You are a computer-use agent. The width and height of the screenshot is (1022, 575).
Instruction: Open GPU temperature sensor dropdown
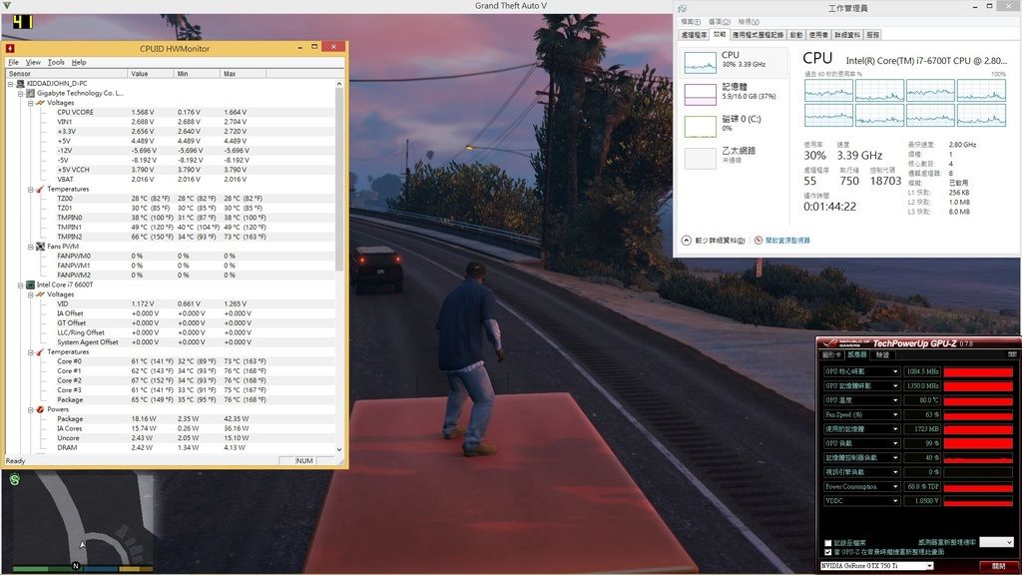[895, 399]
